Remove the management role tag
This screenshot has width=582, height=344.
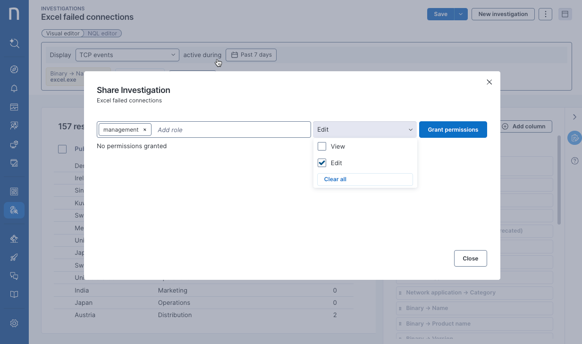144,130
